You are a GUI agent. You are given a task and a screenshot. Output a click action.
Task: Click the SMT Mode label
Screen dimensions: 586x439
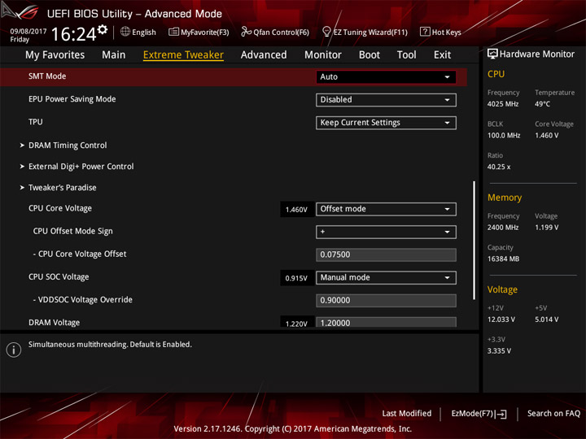click(47, 76)
